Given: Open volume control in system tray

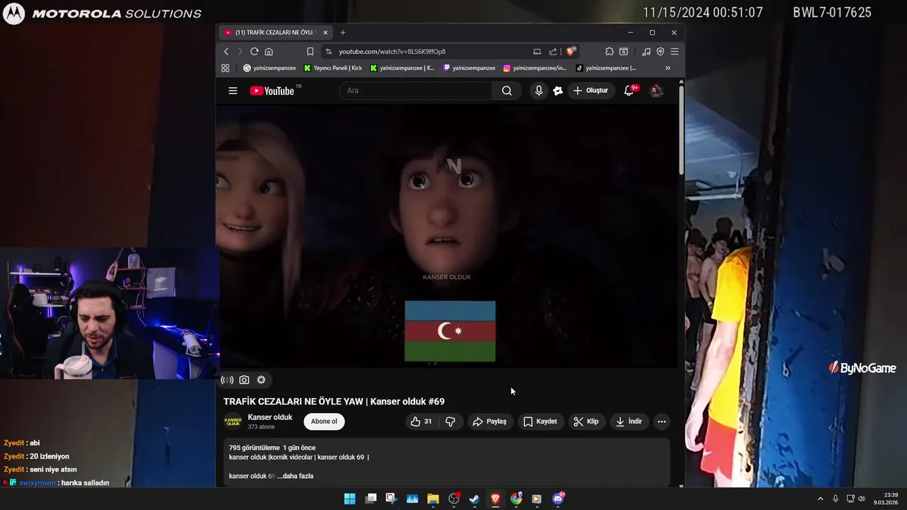Looking at the screenshot, I should [862, 499].
